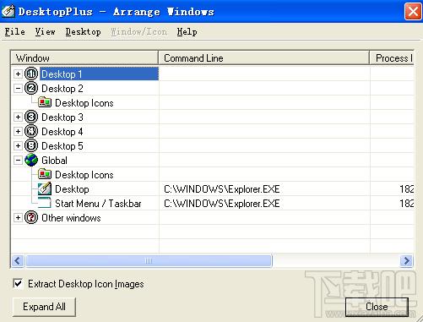Click the scrollbar right arrow

(x=406, y=260)
